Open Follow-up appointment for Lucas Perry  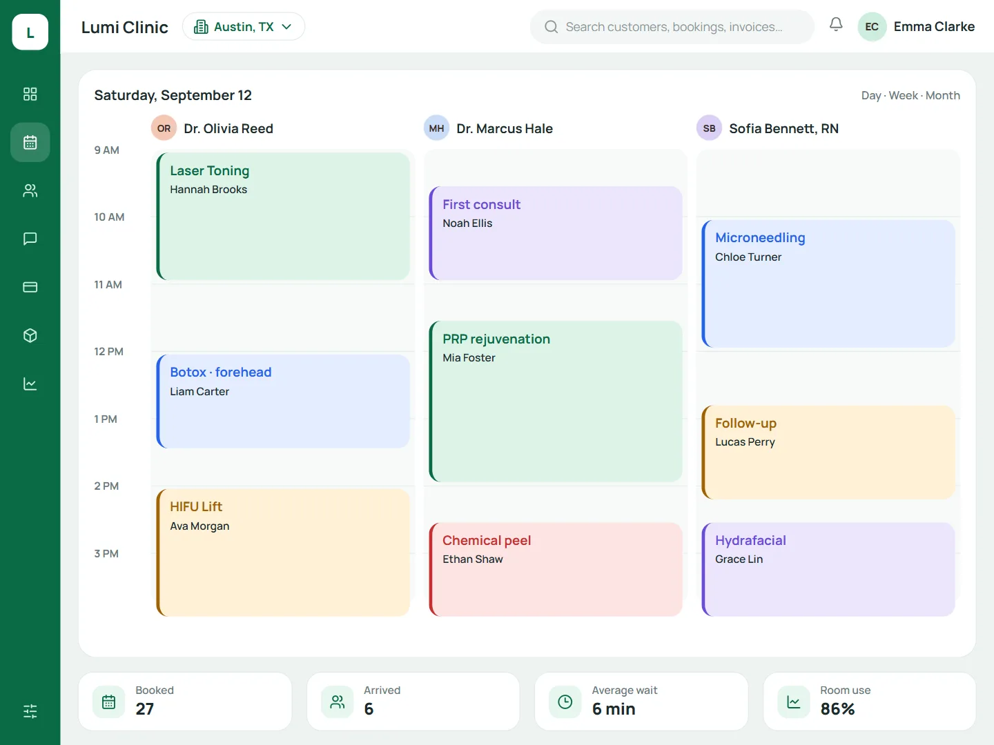click(828, 453)
